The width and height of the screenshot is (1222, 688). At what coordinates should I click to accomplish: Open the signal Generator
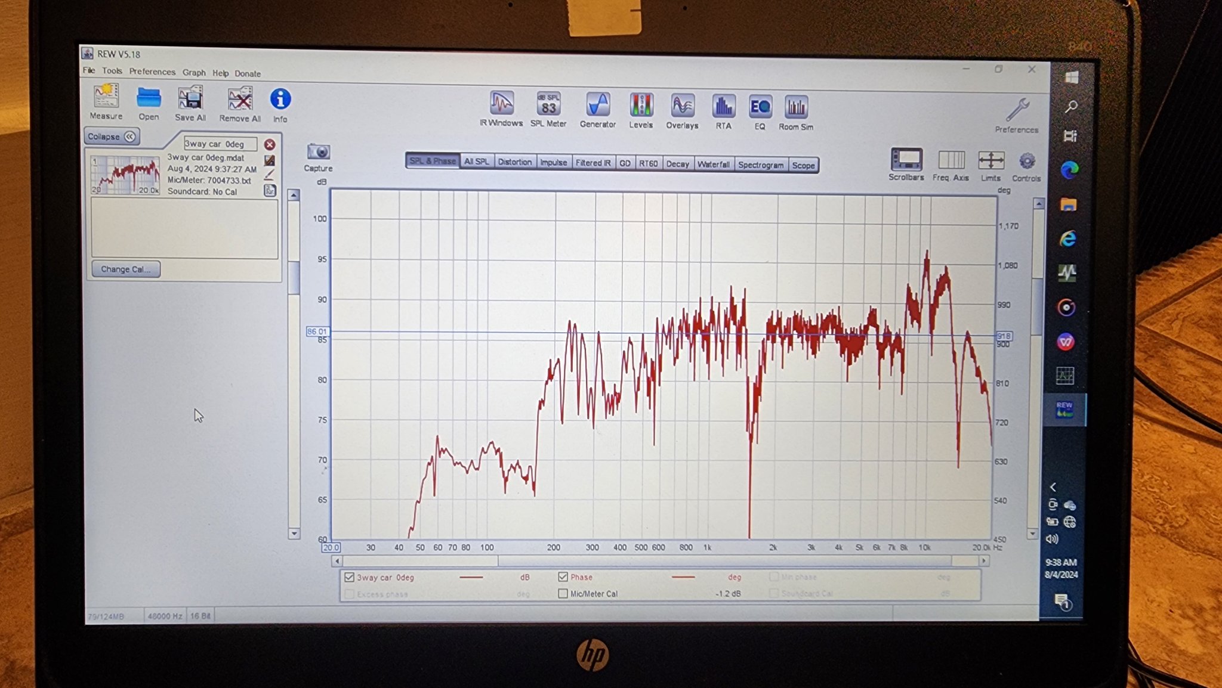click(598, 110)
